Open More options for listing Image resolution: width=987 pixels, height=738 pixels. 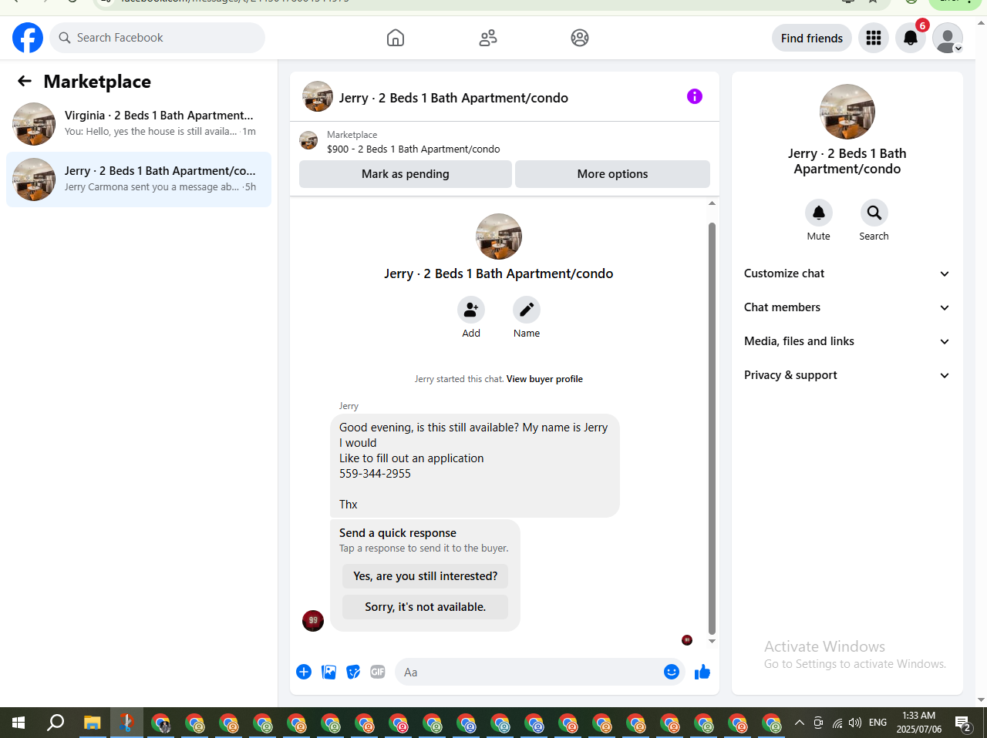(612, 174)
